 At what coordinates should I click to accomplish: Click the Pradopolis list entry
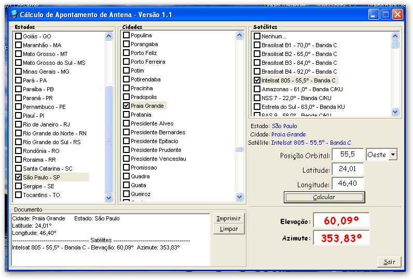click(144, 97)
